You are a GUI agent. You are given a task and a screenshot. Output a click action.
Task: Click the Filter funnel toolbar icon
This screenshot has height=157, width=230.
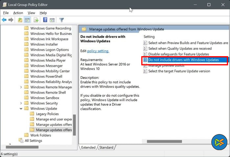click(61, 20)
